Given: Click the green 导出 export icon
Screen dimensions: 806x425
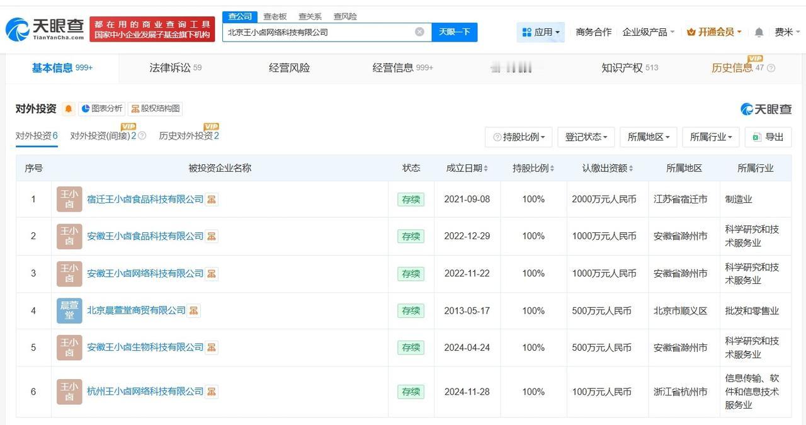Looking at the screenshot, I should (755, 137).
